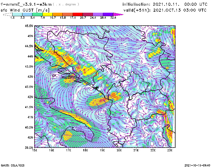The width and height of the screenshot is (216, 167).
Task: Click the 2021-10-11-09:40 timestamp at bottom right
Action: pos(197,165)
